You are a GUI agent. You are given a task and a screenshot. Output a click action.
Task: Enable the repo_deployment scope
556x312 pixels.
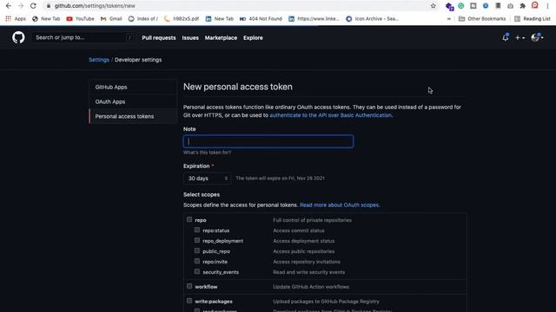pyautogui.click(x=197, y=240)
